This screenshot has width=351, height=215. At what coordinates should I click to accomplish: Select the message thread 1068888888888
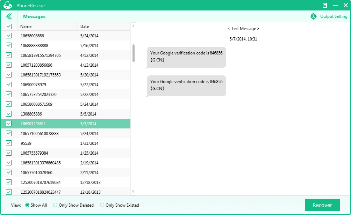(66, 46)
